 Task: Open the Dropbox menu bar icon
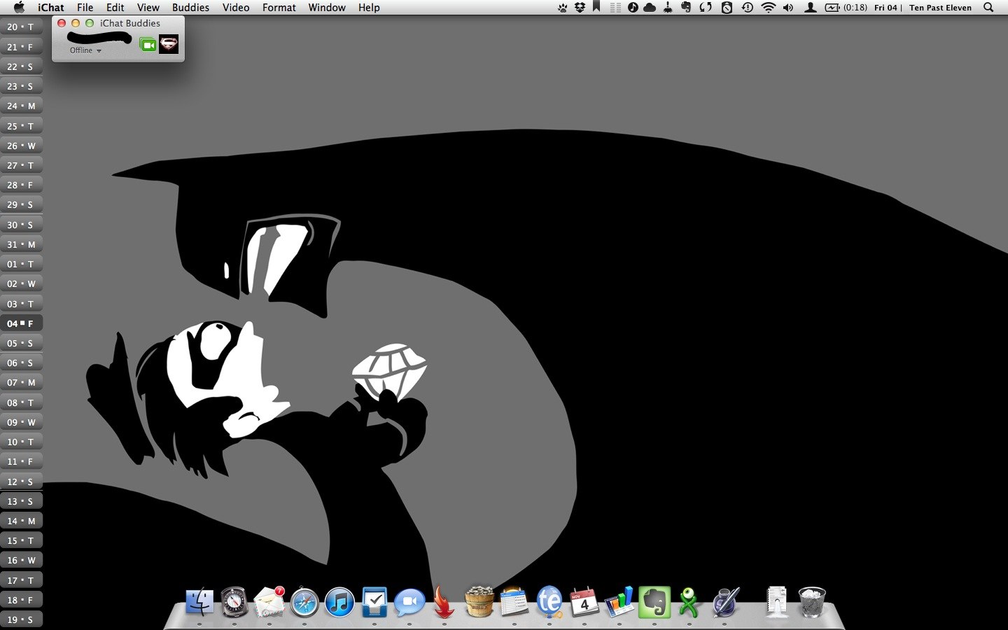tap(580, 8)
